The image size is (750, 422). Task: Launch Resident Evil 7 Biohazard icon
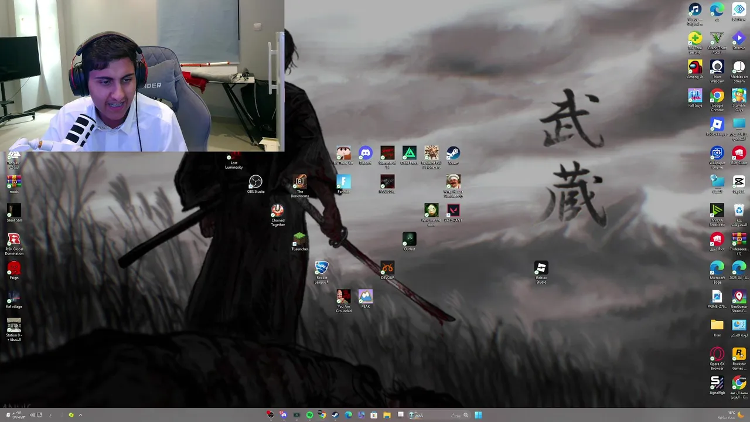click(x=431, y=158)
